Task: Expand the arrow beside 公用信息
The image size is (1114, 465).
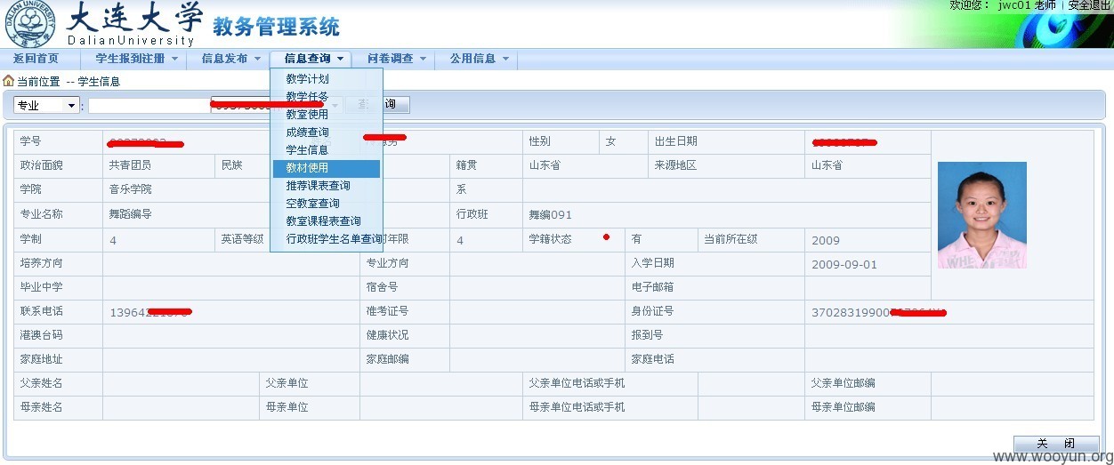Action: click(x=505, y=60)
